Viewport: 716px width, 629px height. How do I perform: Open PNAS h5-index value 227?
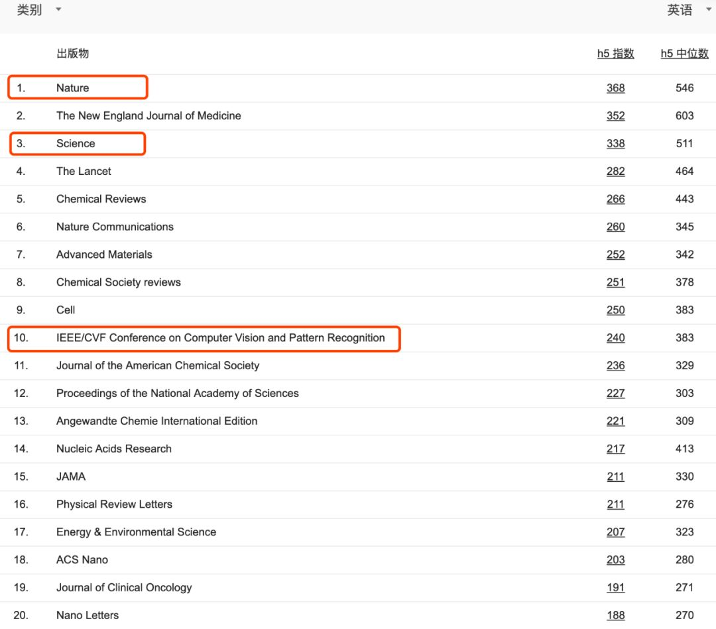(615, 394)
